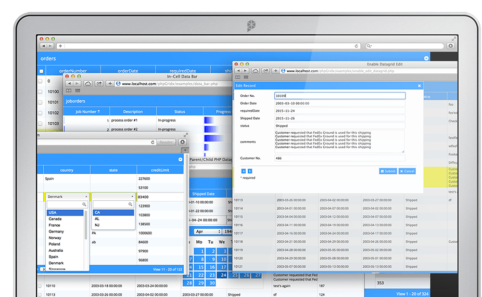
Task: Collapse the customers grid with its round header icon
Action: (x=181, y=159)
